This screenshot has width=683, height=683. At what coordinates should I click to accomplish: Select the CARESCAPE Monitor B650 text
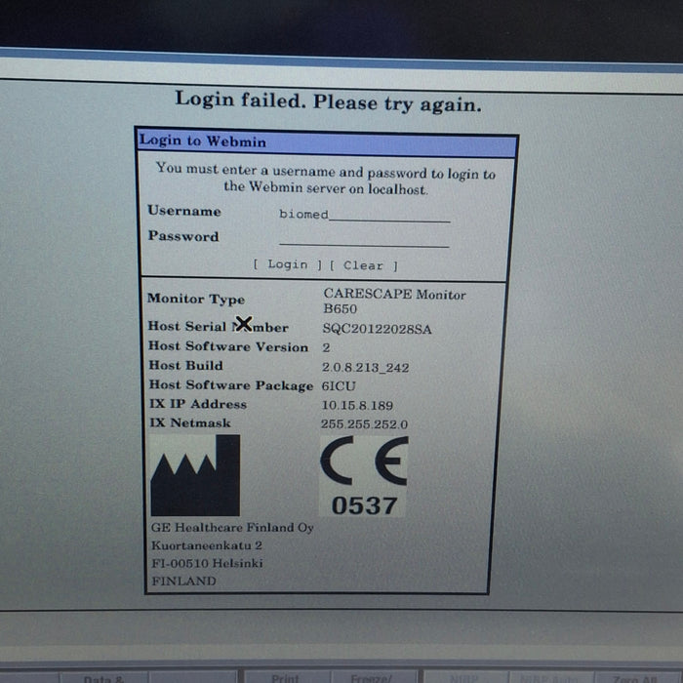click(x=393, y=301)
